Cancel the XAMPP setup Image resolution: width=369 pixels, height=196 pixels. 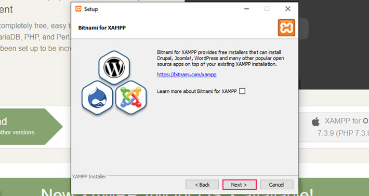coord(276,185)
